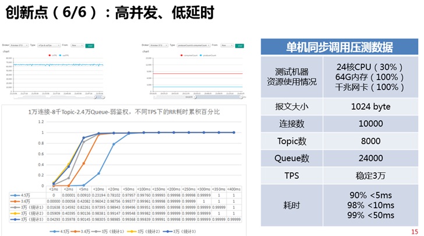Click the 98% <10ms latency line
This screenshot has height=236, width=424.
[371, 205]
